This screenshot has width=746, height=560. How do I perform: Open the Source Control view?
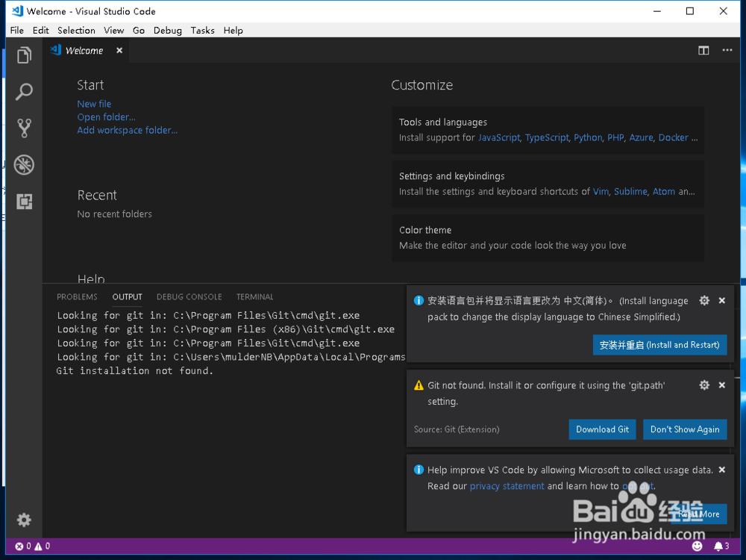25,128
